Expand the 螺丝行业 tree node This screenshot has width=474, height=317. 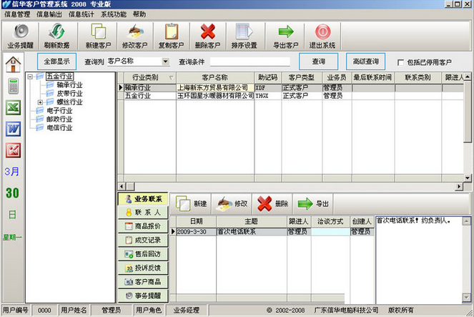click(40, 102)
